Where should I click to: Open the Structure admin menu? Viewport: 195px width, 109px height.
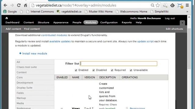[44, 22]
